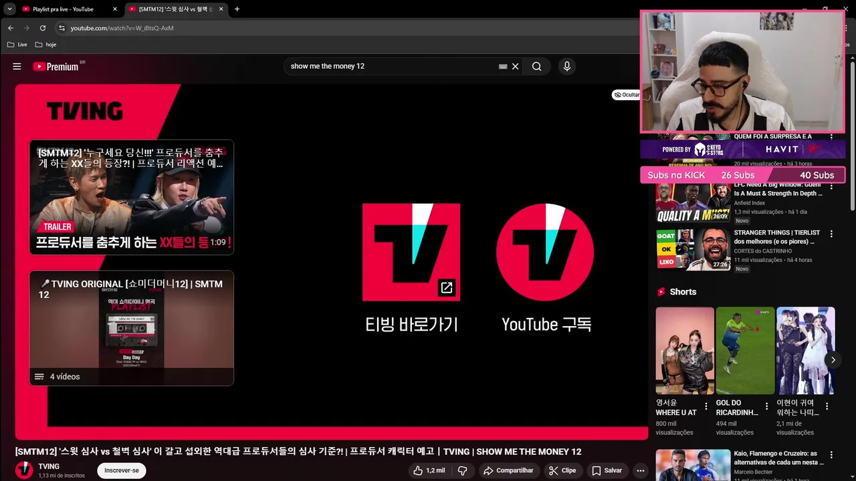
Task: Open the GOL DO RICARDINHO short thumbnail
Action: click(x=745, y=351)
